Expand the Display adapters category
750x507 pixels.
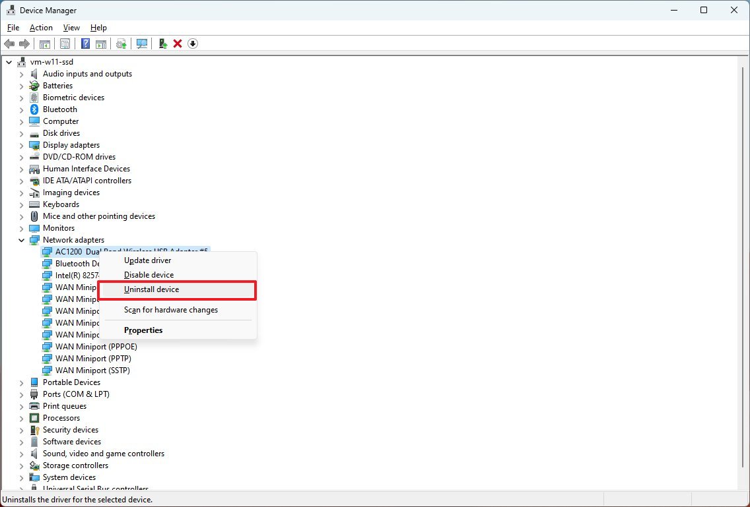[21, 144]
